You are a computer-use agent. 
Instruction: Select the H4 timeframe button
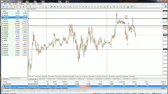92,7
